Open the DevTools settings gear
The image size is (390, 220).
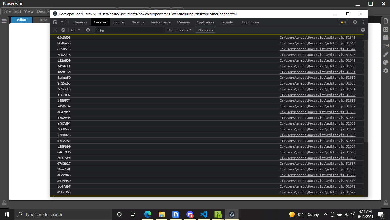(355, 22)
